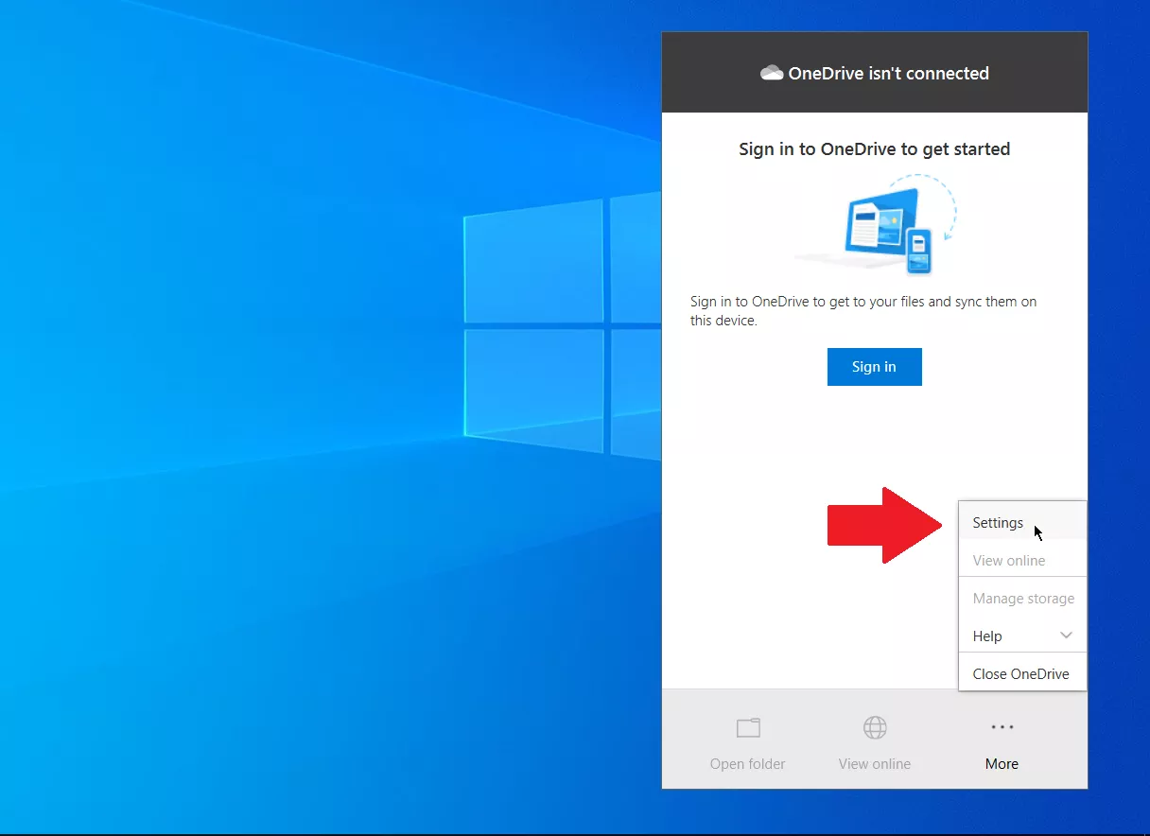Click the OneDrive cloud icon in the title bar

click(x=771, y=72)
